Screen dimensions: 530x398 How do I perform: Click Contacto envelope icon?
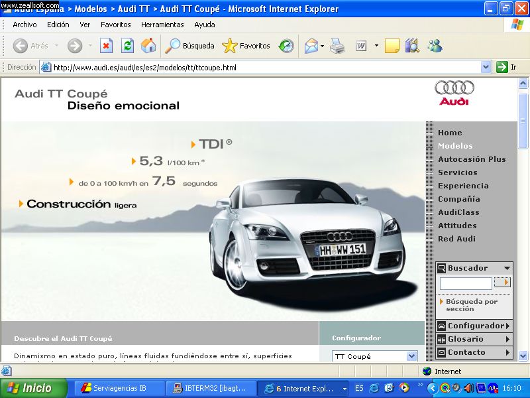[x=441, y=352]
